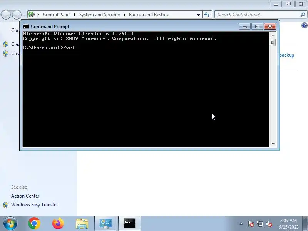Select Backup and Restore in breadcrumb

(149, 15)
